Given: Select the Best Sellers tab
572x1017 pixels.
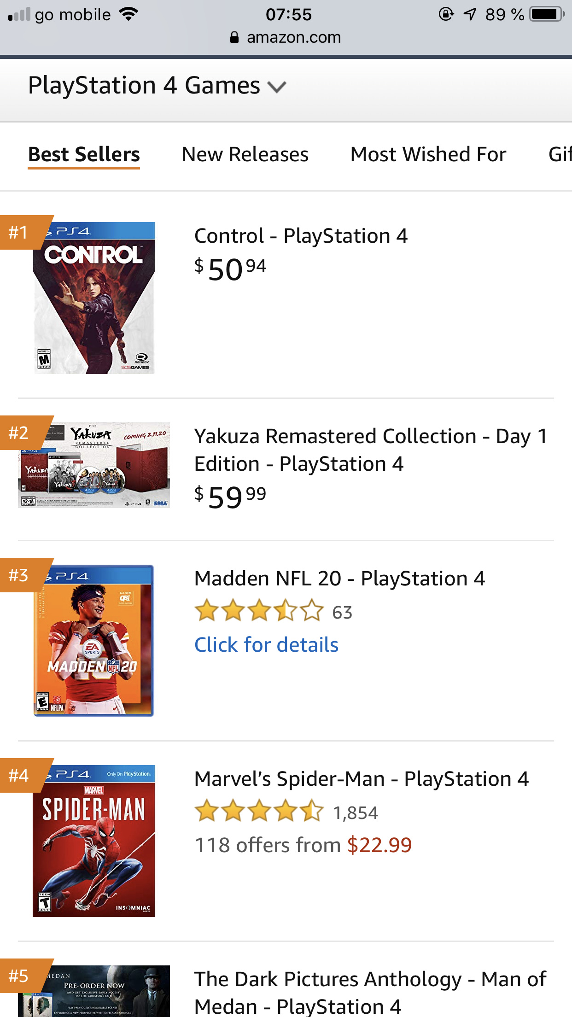Looking at the screenshot, I should [84, 155].
